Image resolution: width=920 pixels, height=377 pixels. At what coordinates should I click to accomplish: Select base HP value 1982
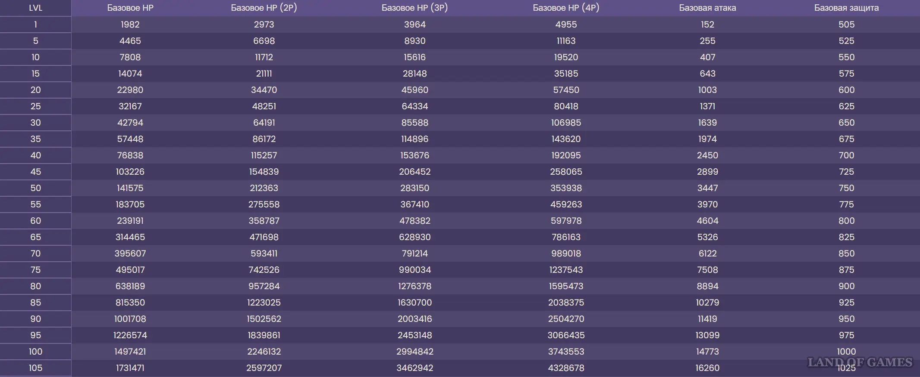(130, 25)
